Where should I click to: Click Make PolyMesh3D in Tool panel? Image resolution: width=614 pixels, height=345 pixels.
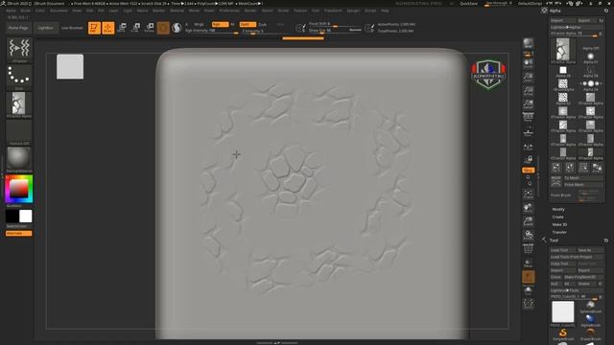[584, 277]
